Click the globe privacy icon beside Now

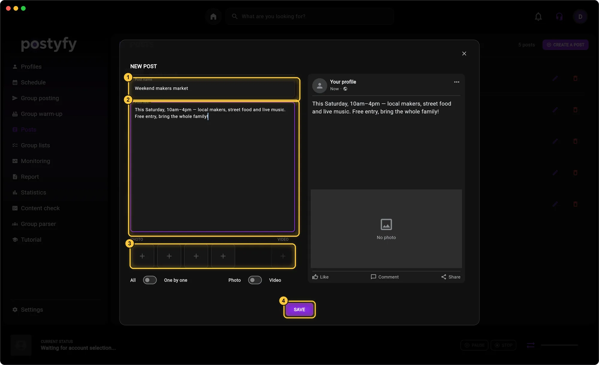tap(345, 89)
